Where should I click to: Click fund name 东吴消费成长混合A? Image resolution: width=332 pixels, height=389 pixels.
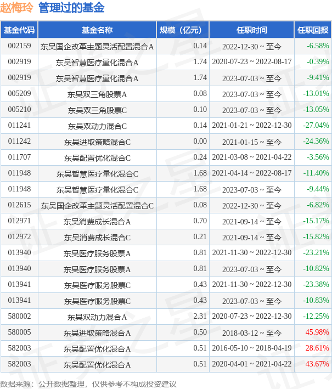click(x=97, y=221)
